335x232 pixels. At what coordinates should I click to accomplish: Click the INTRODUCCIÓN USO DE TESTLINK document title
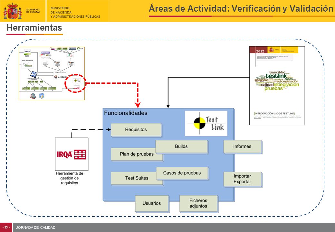click(x=274, y=113)
